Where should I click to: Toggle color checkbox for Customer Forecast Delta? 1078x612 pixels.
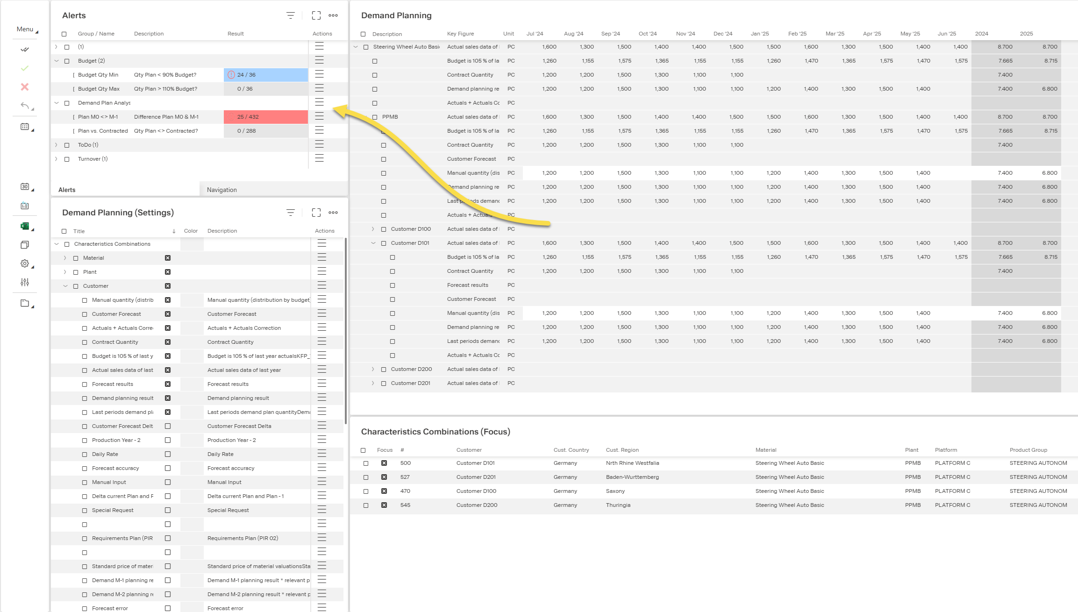pos(168,426)
